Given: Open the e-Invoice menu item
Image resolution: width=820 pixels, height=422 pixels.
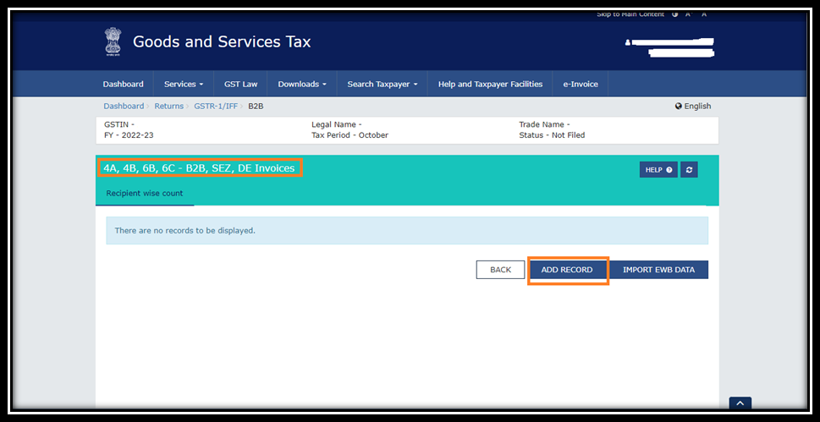Looking at the screenshot, I should coord(581,85).
